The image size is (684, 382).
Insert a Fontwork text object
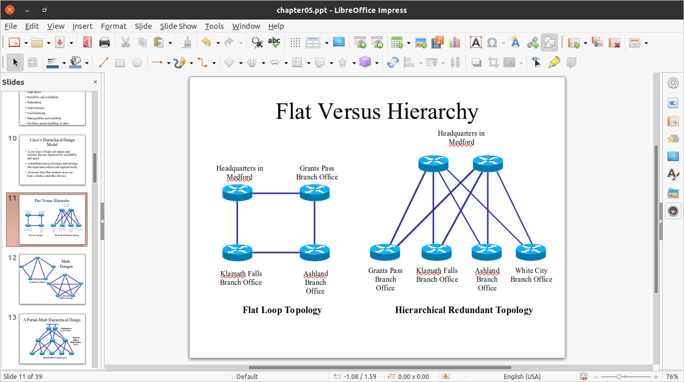pos(515,42)
